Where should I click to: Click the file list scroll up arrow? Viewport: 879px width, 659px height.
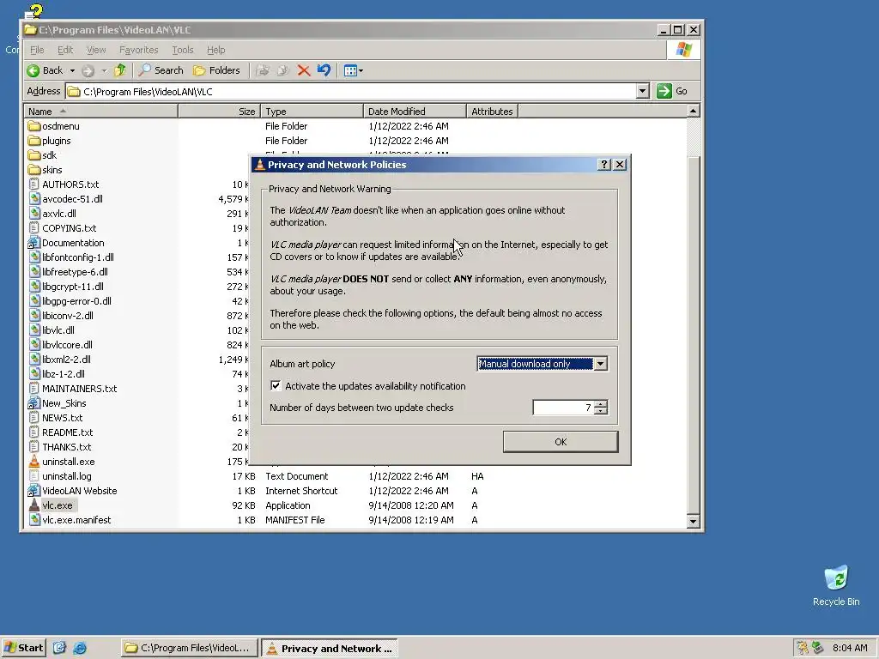pos(693,111)
